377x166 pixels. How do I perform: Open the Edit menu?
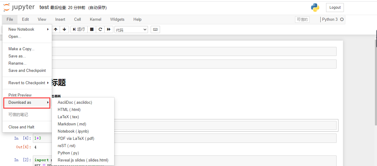(x=25, y=19)
